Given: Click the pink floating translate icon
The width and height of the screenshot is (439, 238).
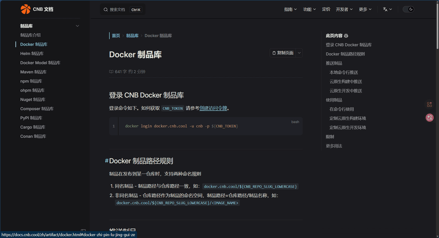Looking at the screenshot, I should [x=430, y=117].
